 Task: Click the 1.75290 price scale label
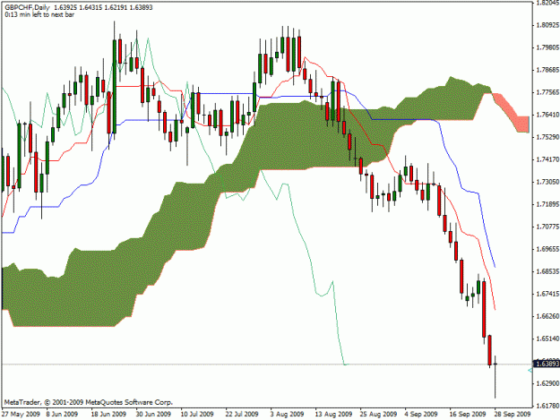[x=547, y=137]
